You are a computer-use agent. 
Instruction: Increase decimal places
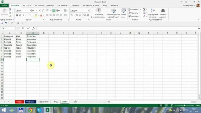click(x=84, y=15)
